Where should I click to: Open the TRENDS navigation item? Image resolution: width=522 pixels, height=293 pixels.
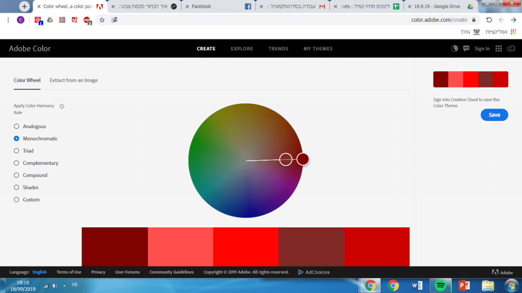pyautogui.click(x=278, y=48)
